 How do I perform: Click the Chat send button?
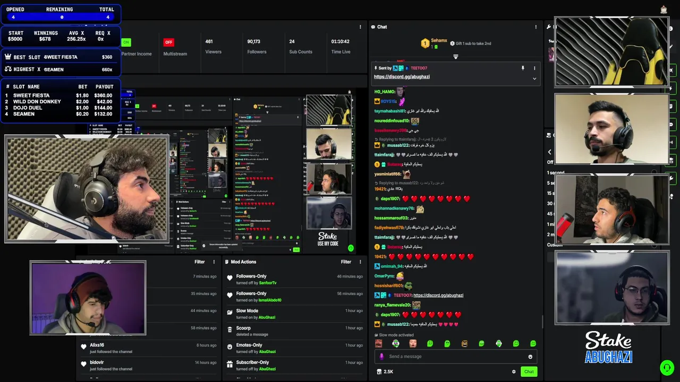click(x=529, y=372)
